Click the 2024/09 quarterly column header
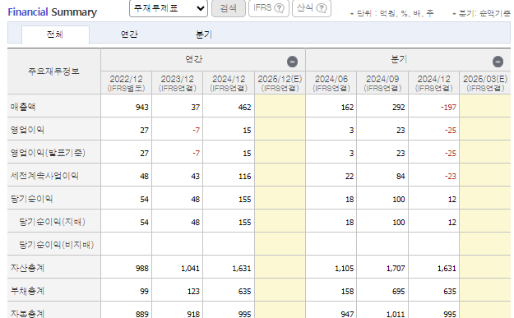This screenshot has width=514, height=318. click(x=382, y=83)
